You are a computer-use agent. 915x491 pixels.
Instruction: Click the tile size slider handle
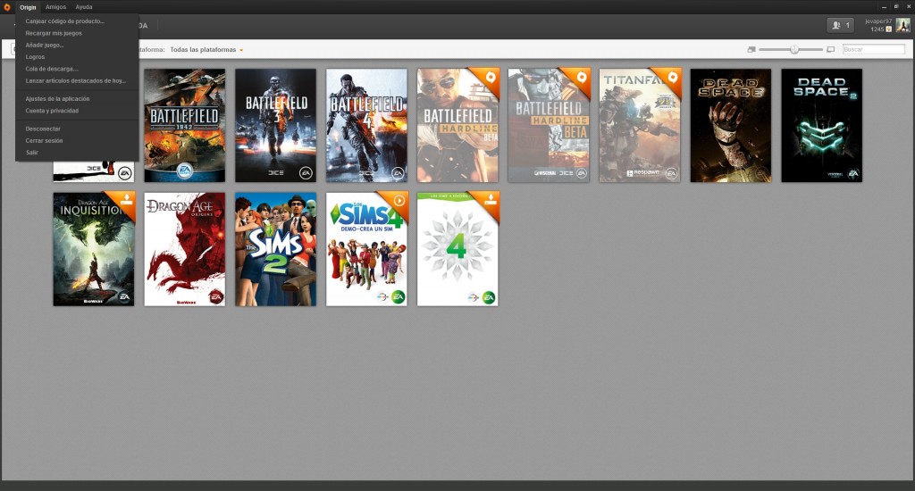[x=794, y=50]
